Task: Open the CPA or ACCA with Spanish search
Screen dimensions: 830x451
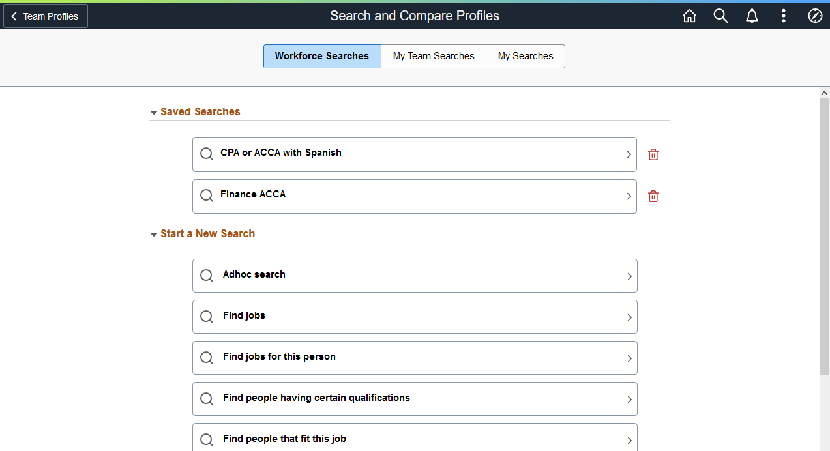Action: coord(414,154)
